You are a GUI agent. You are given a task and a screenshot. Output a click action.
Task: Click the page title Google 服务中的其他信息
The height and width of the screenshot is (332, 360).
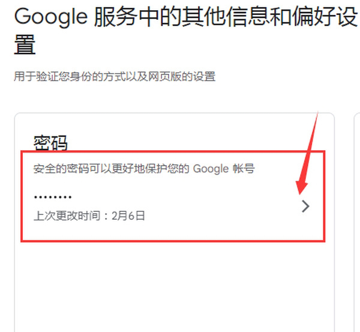coord(186,17)
